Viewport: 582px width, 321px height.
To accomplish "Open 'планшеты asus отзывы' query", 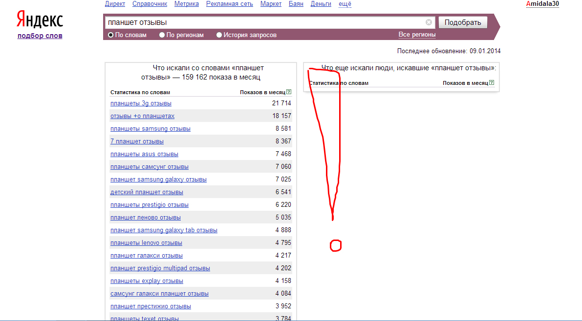I will pos(144,154).
